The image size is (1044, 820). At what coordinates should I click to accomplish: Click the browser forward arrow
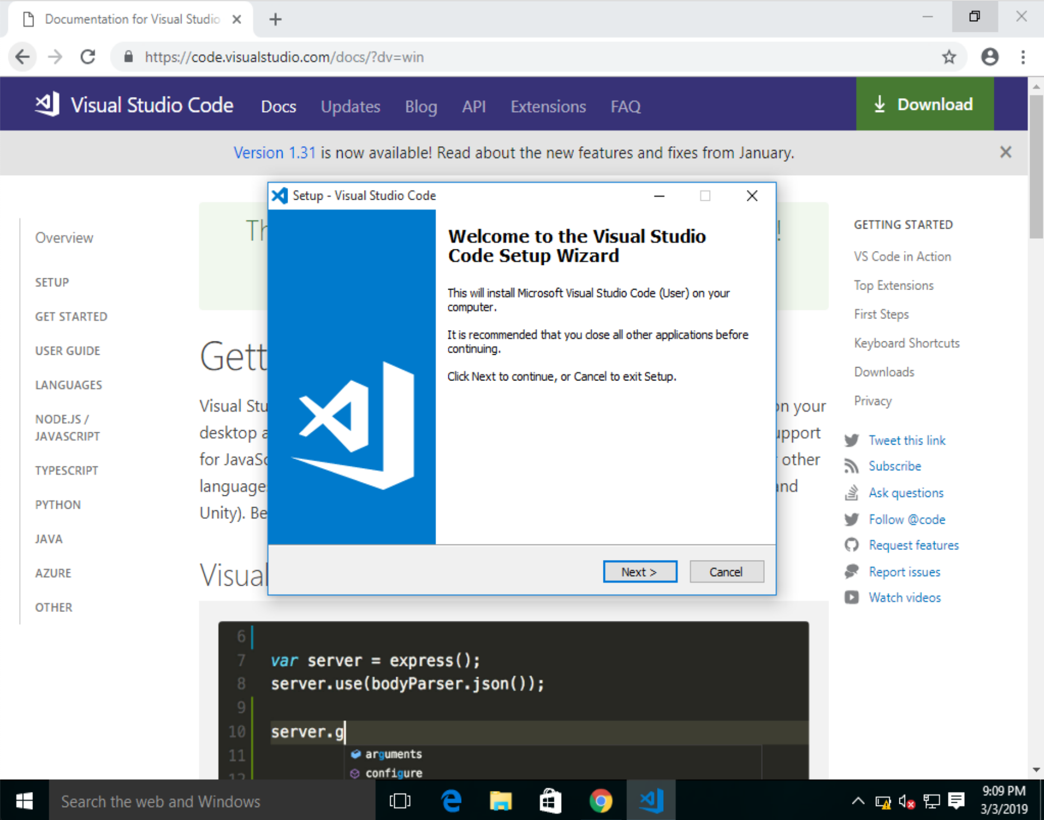55,57
